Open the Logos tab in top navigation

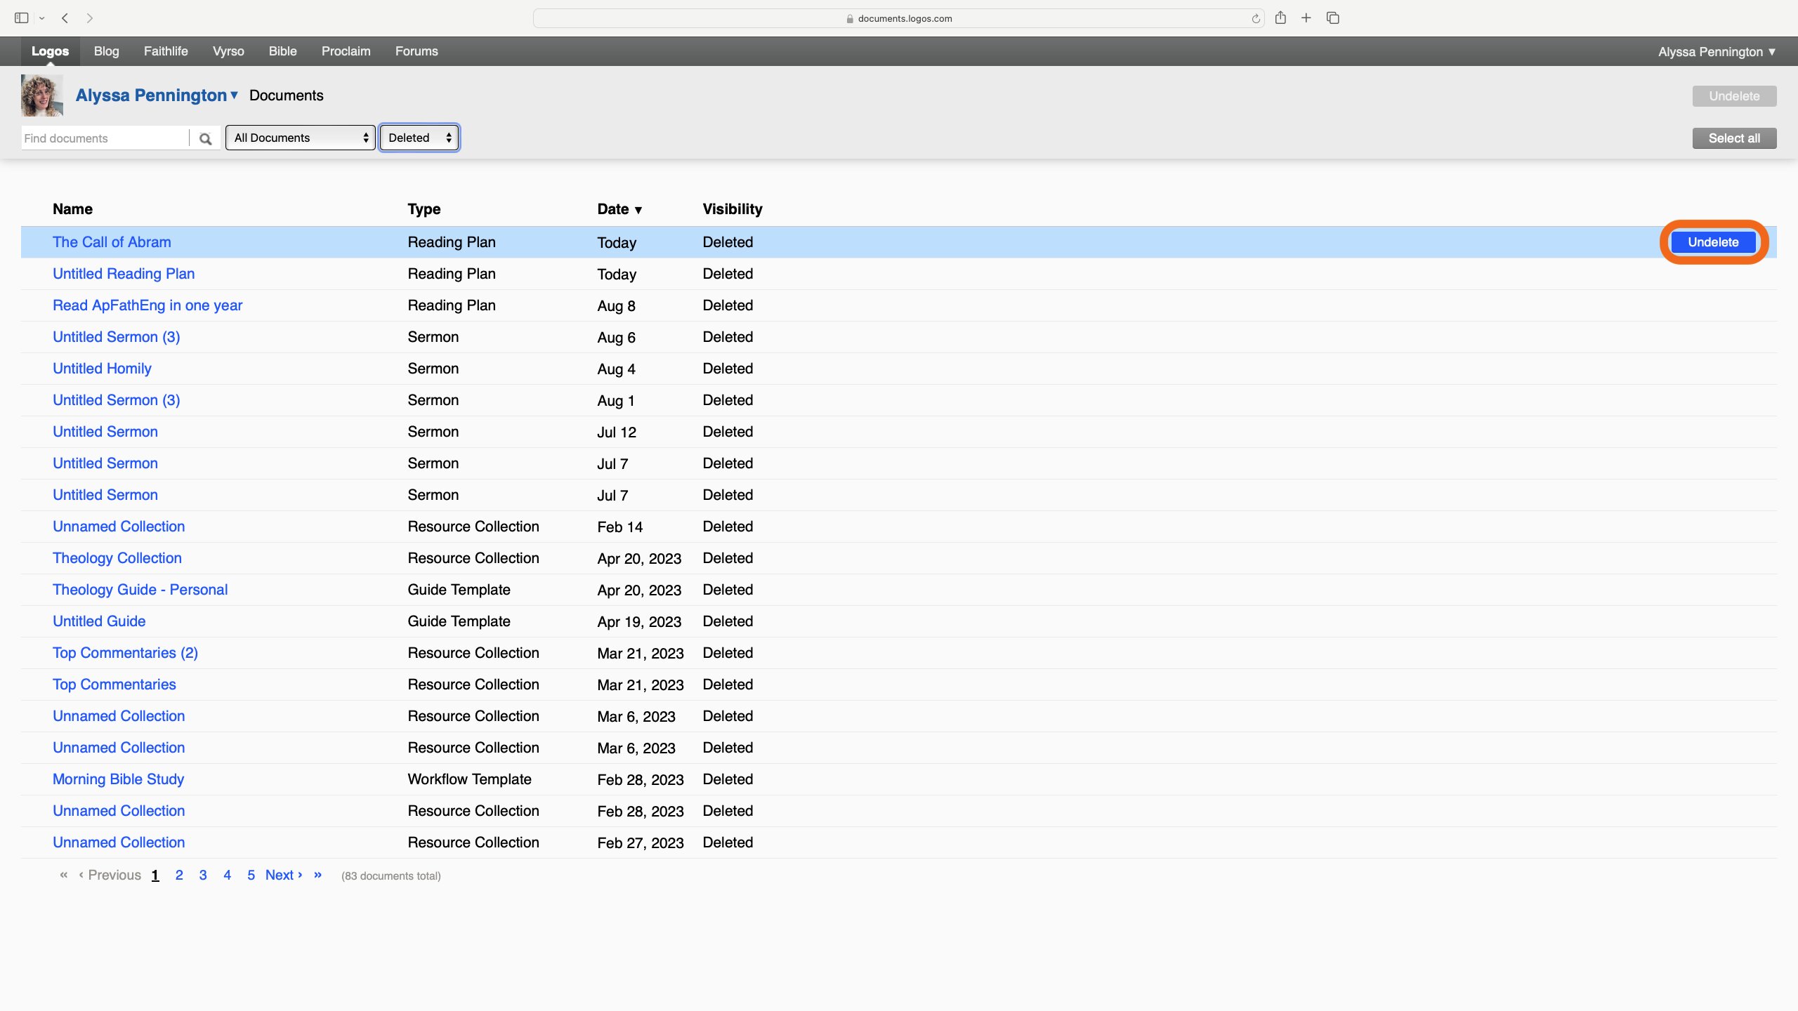pyautogui.click(x=50, y=51)
